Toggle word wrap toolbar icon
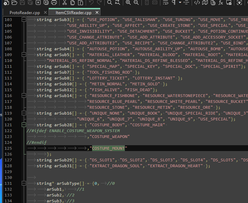This screenshot has height=203, width=248. [x=165, y=2]
